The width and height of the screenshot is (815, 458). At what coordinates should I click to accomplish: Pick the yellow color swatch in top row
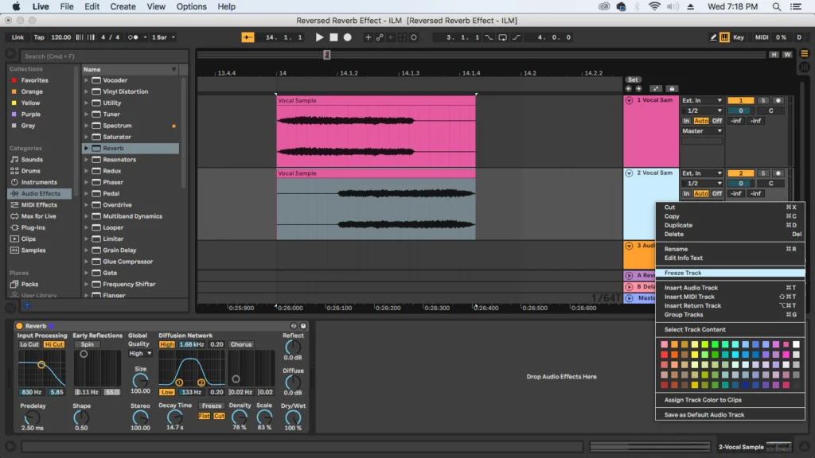point(694,344)
